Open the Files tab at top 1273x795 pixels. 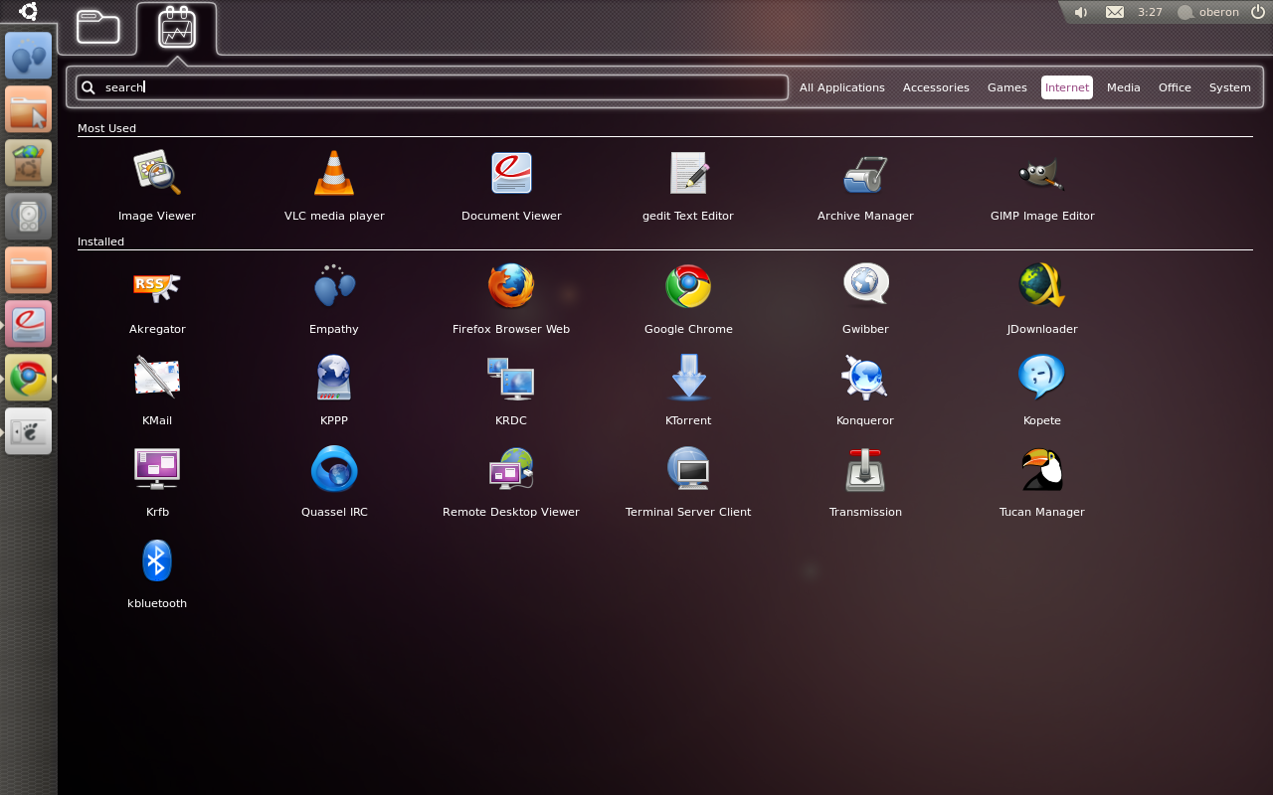click(x=97, y=28)
